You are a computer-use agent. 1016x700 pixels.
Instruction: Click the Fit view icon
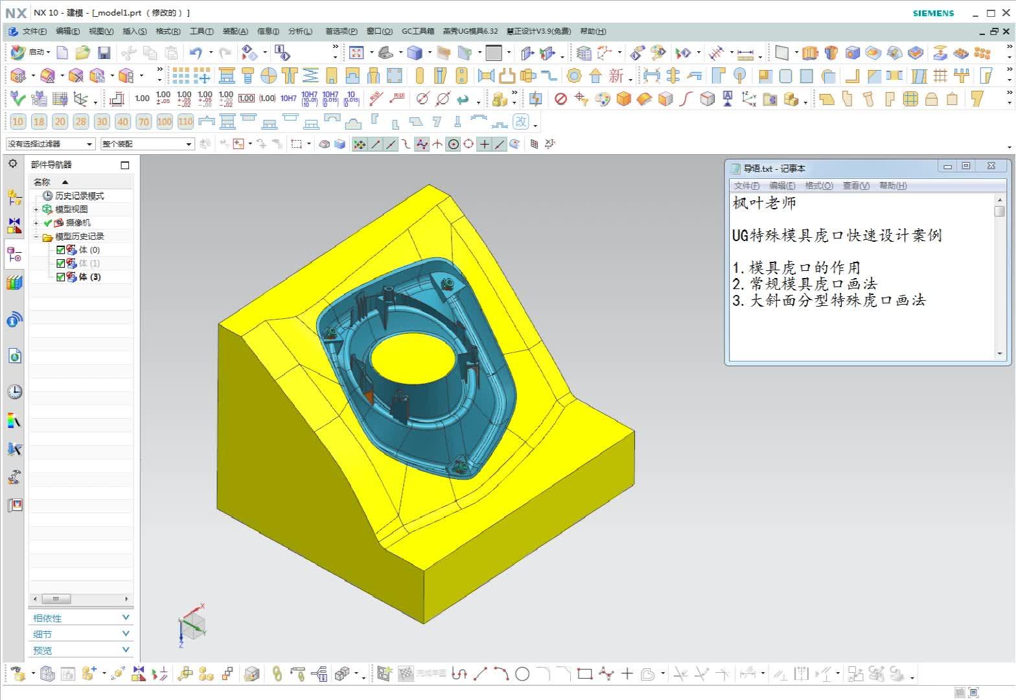(356, 52)
